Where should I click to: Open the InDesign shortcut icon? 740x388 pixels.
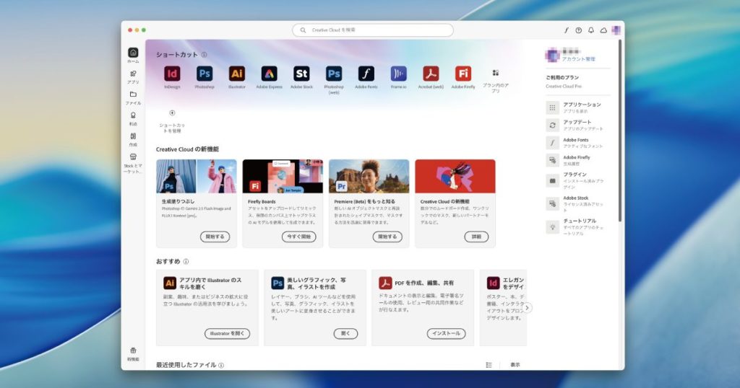[x=172, y=74]
